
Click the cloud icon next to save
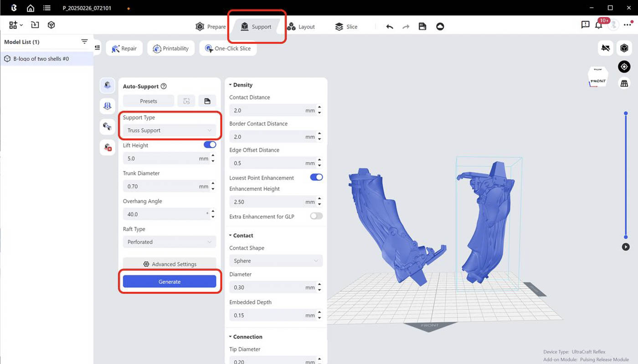(440, 26)
